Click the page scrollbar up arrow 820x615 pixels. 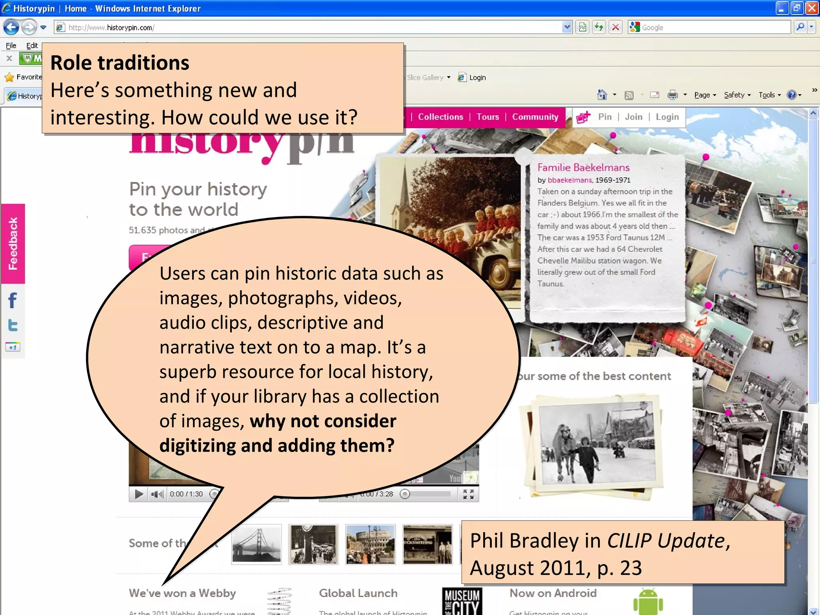(x=813, y=113)
